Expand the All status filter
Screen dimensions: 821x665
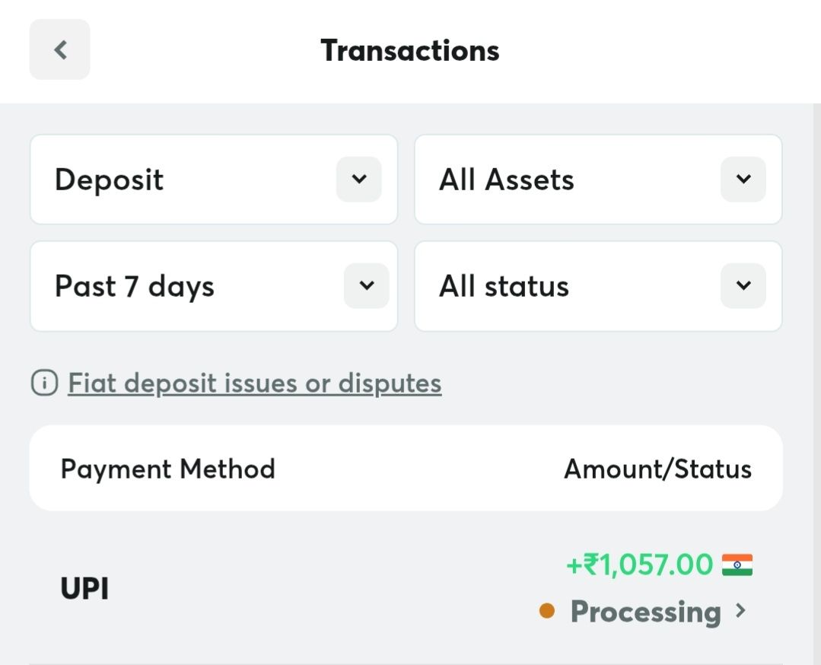click(x=598, y=286)
